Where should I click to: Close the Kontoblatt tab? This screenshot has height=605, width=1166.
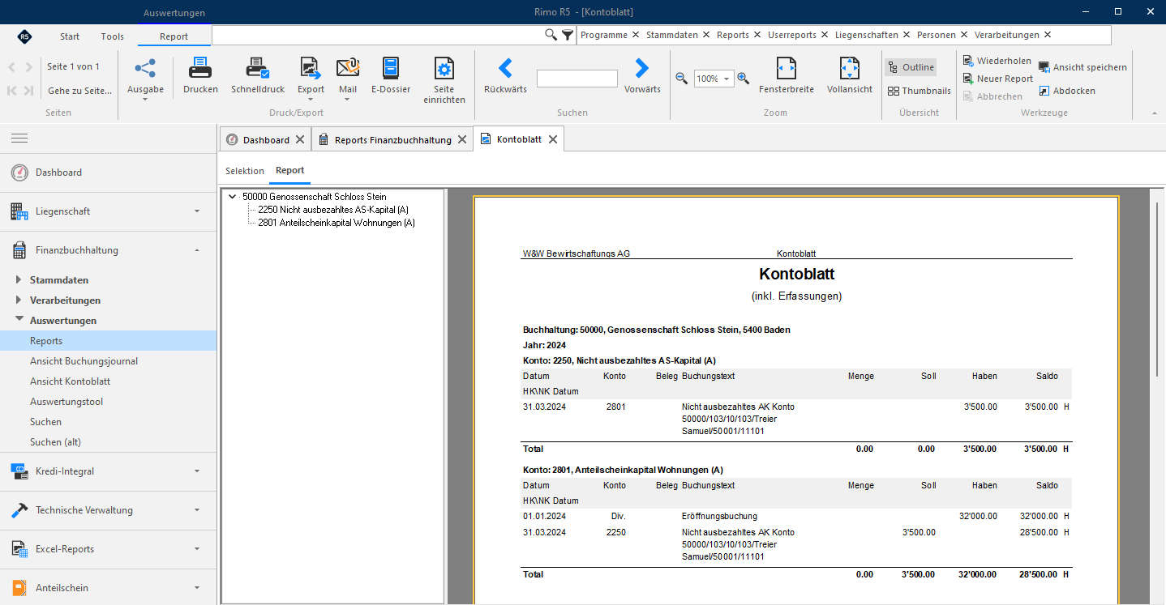[553, 139]
